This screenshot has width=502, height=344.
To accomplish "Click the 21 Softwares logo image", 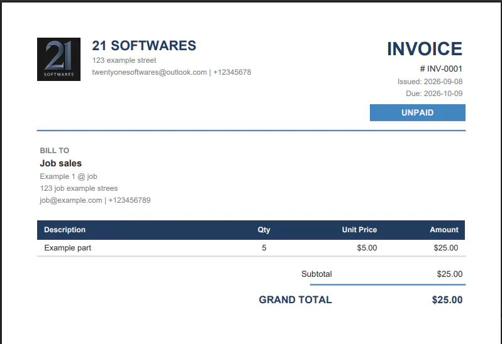I will coord(59,59).
